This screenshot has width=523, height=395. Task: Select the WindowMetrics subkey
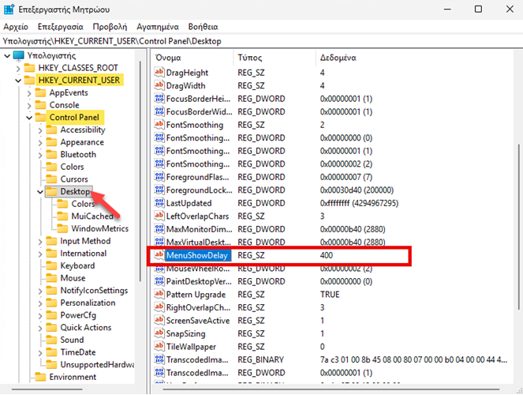(x=99, y=229)
